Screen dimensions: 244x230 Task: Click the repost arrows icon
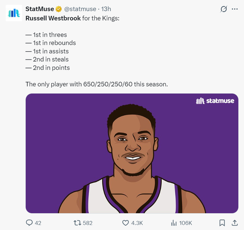tap(77, 223)
